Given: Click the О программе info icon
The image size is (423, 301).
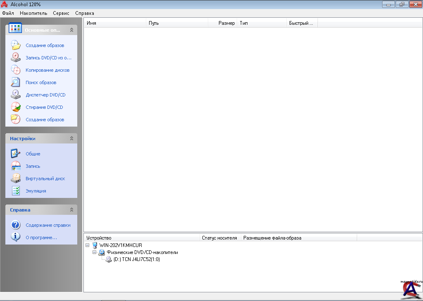Looking at the screenshot, I should click(x=15, y=237).
